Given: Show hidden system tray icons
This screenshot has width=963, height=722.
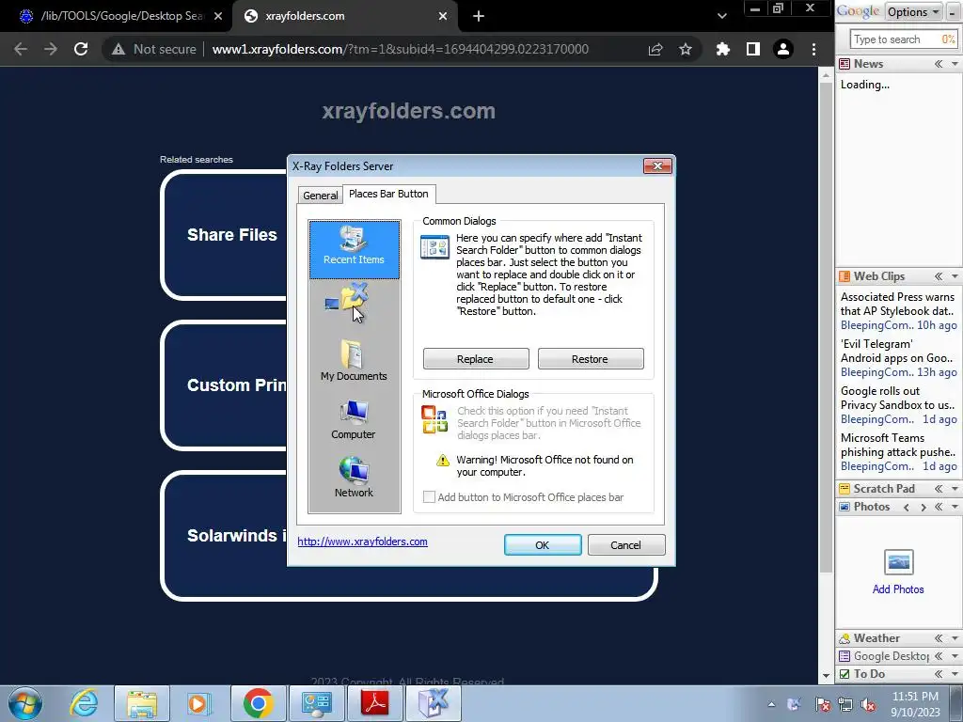Looking at the screenshot, I should [x=771, y=704].
